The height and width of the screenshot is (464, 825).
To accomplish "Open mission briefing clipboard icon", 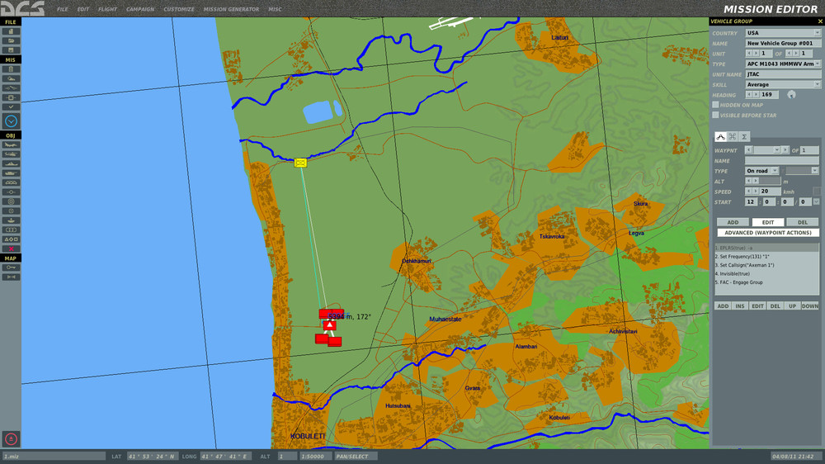I will click(x=11, y=69).
